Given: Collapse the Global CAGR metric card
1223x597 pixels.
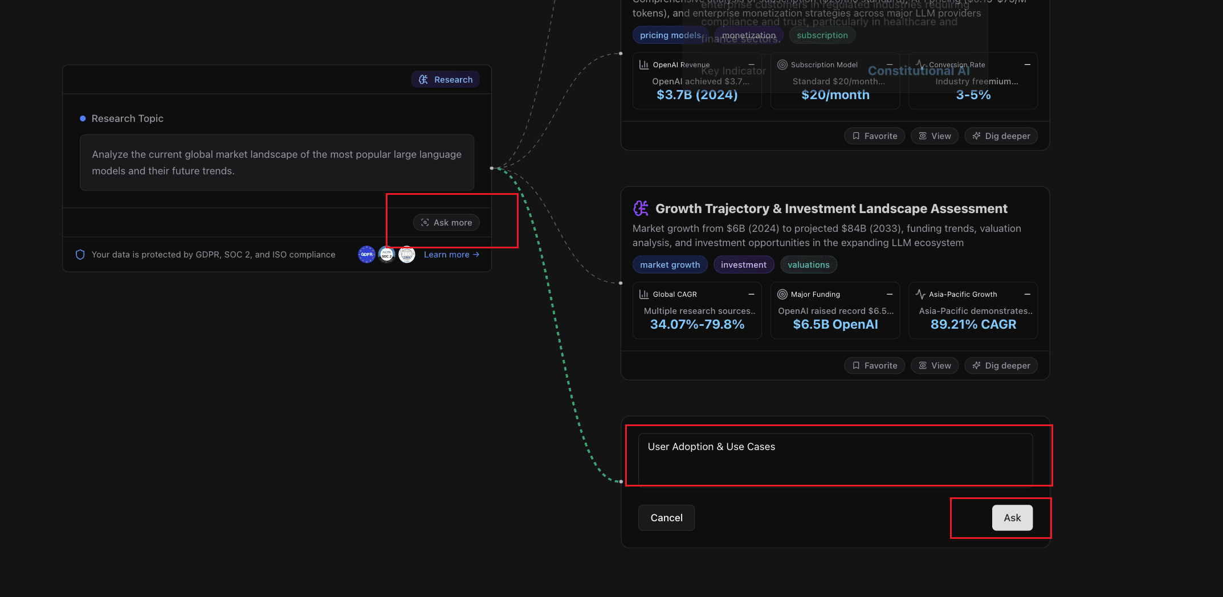Looking at the screenshot, I should [x=752, y=295].
